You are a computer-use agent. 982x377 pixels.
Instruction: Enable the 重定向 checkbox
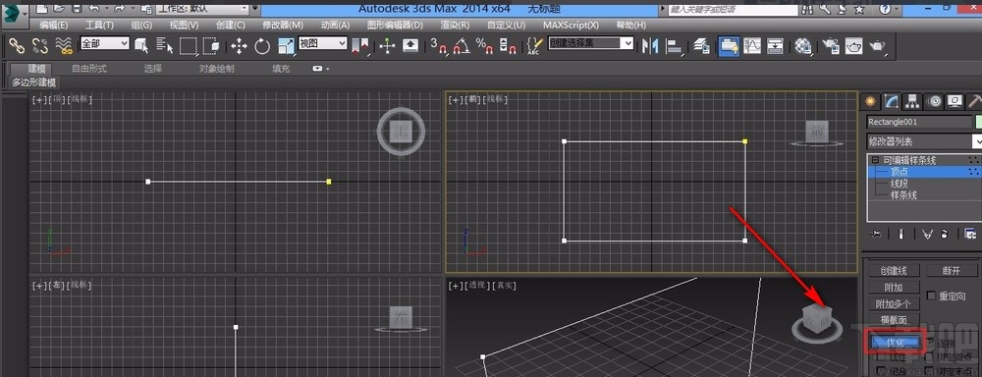click(931, 296)
